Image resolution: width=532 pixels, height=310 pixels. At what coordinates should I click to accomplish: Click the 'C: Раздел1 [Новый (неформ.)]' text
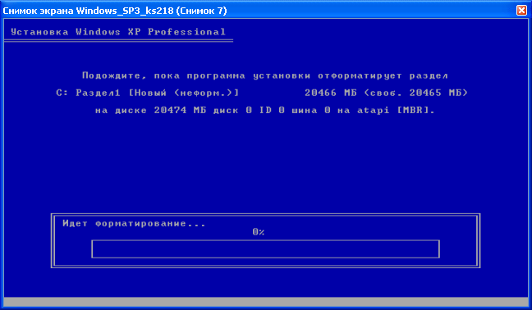coord(148,93)
